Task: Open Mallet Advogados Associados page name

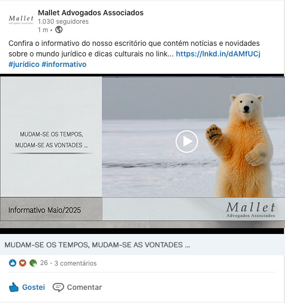Action: pos(90,13)
